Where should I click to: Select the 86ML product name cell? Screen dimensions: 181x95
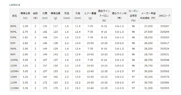[x=13, y=26]
